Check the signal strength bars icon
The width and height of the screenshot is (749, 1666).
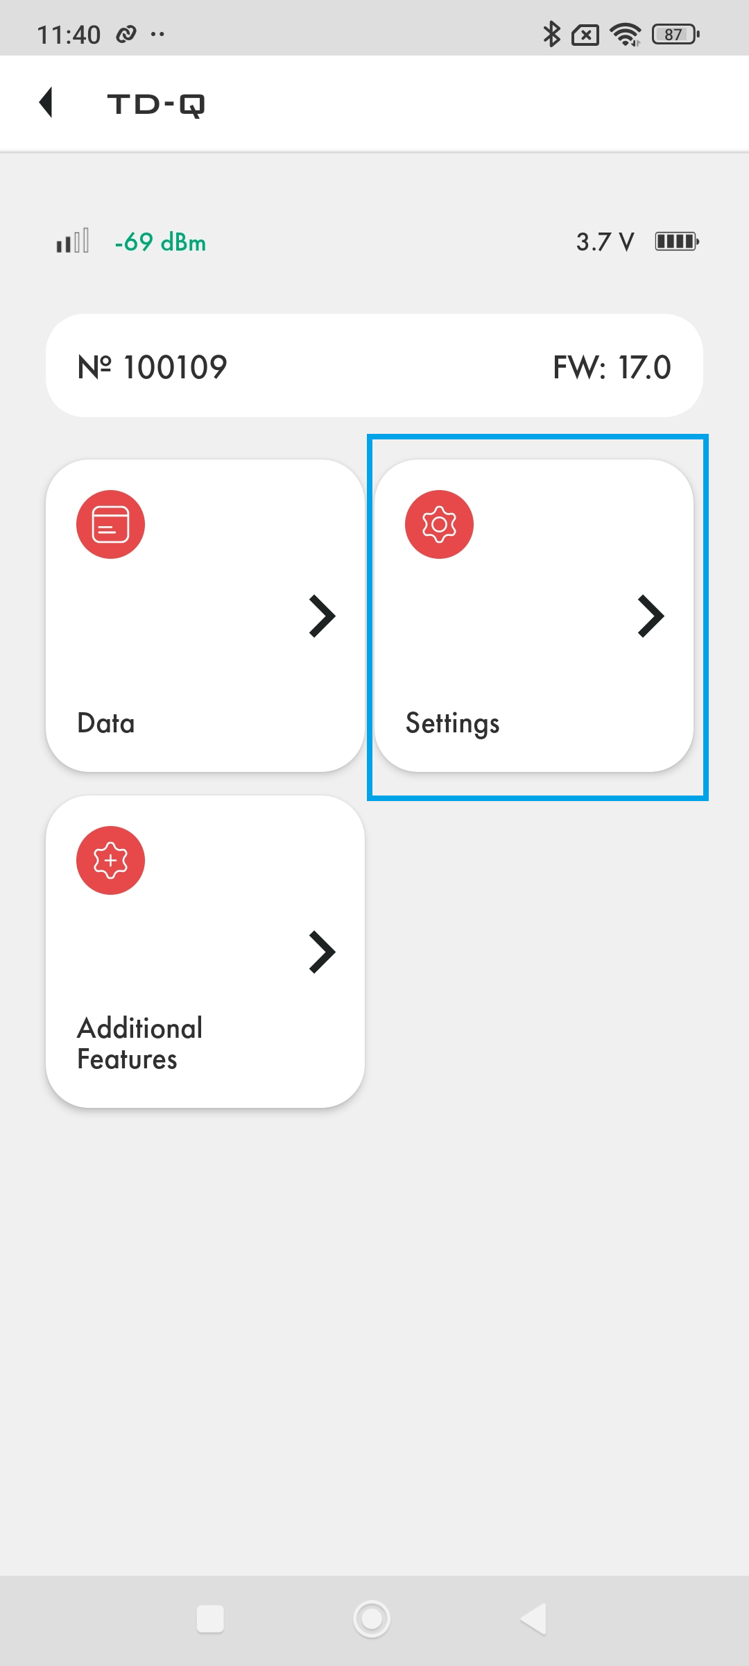coord(73,241)
